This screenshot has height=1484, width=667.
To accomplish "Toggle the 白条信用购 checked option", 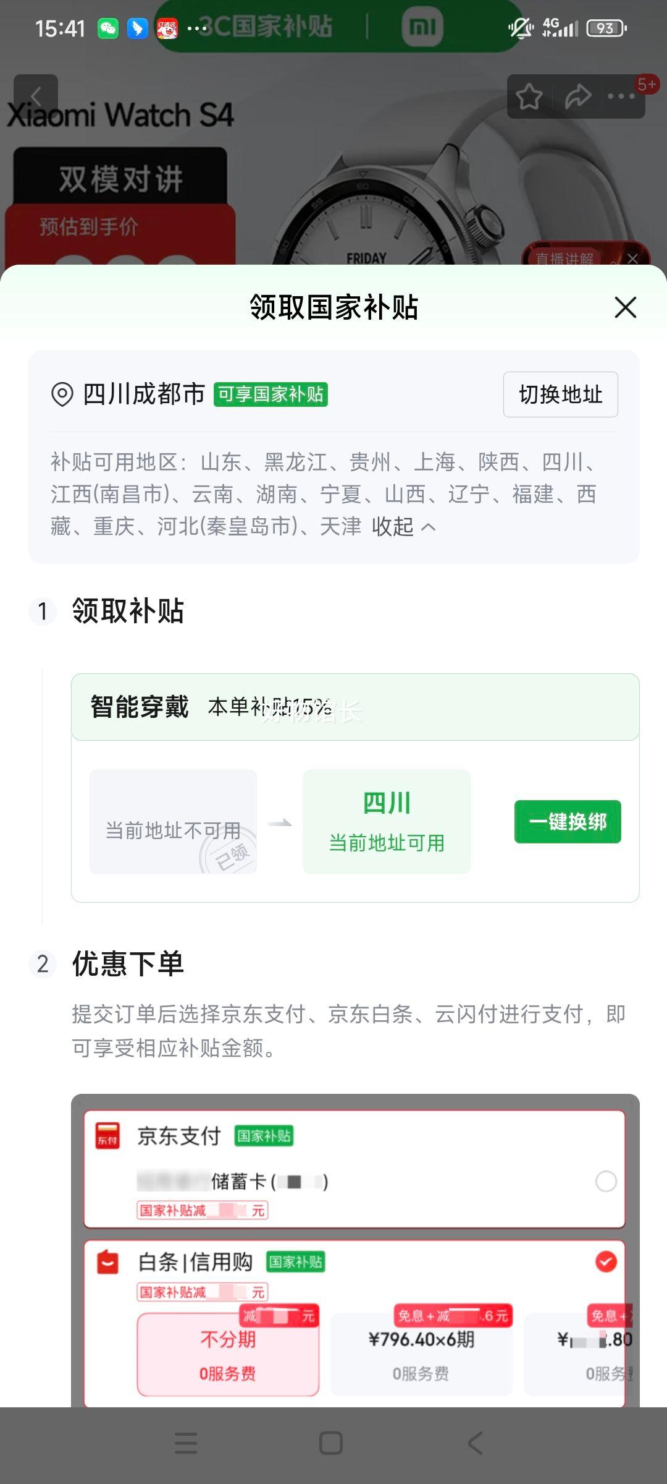I will click(x=606, y=1261).
